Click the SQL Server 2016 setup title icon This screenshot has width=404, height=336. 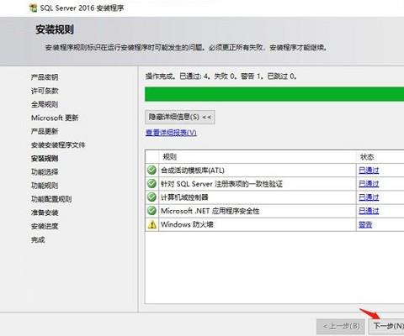pyautogui.click(x=33, y=8)
